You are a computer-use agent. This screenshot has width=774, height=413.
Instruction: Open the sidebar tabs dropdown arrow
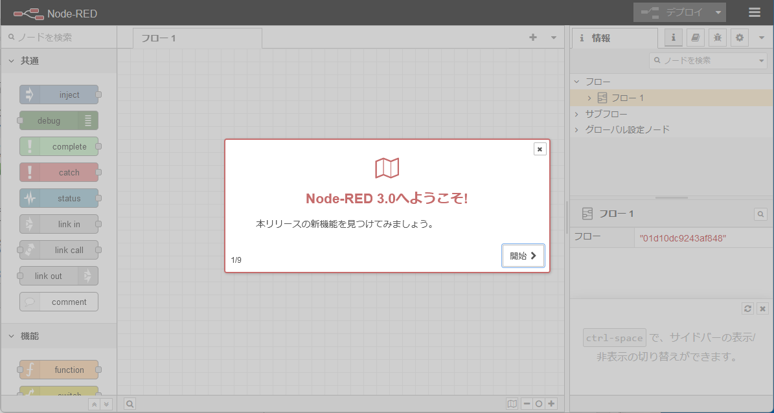762,38
